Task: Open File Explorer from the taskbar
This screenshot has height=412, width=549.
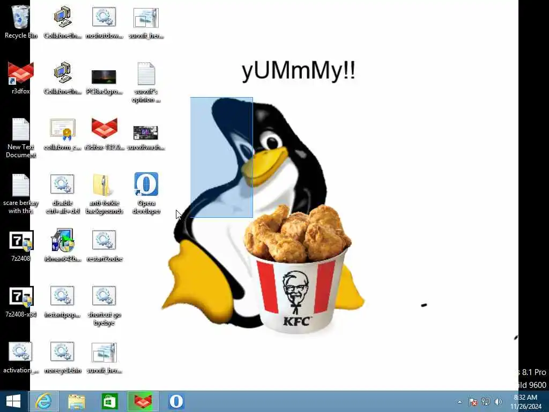Action: point(76,401)
